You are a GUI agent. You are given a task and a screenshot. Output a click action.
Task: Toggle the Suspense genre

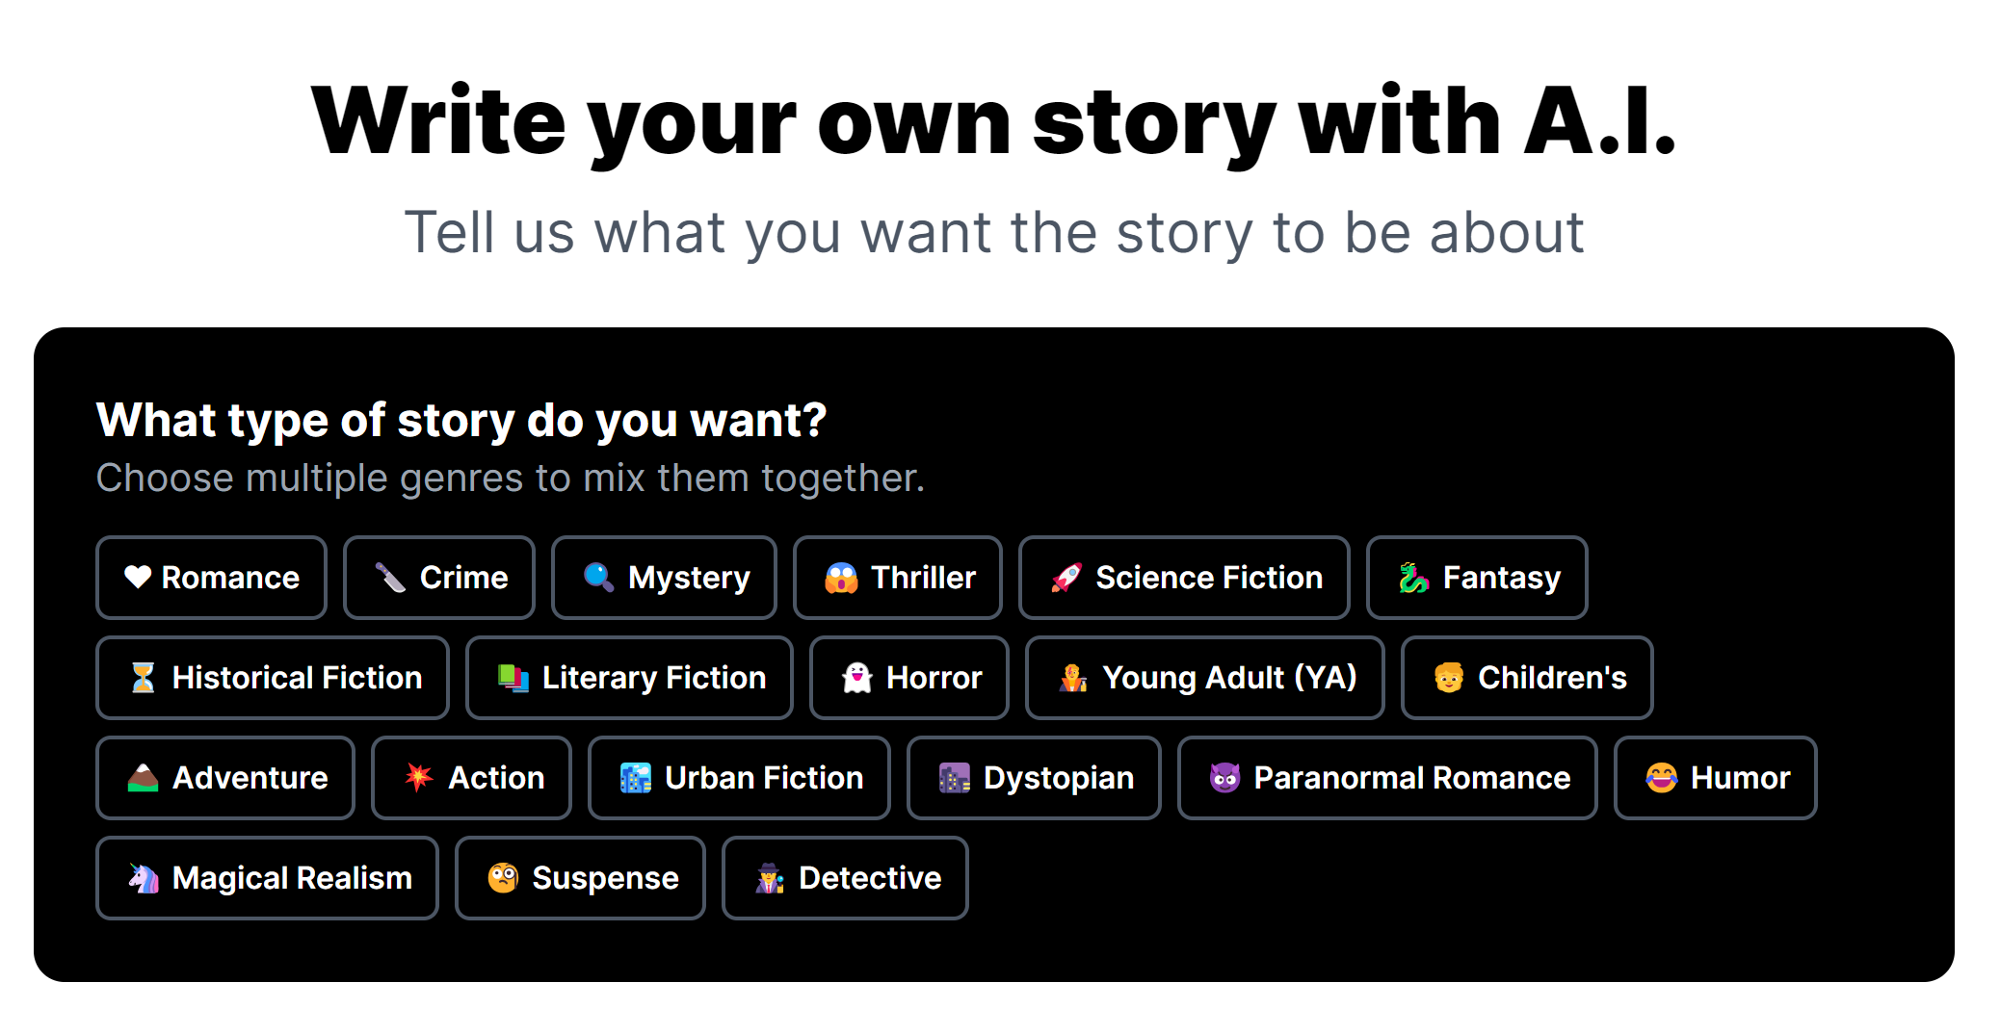pos(579,877)
